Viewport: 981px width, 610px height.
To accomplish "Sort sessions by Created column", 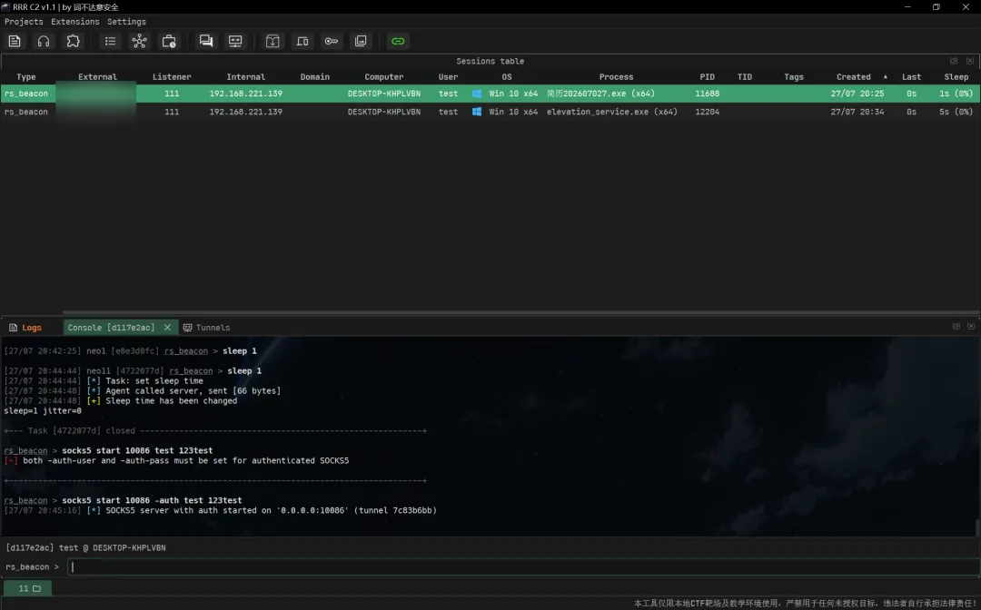I will (x=853, y=77).
